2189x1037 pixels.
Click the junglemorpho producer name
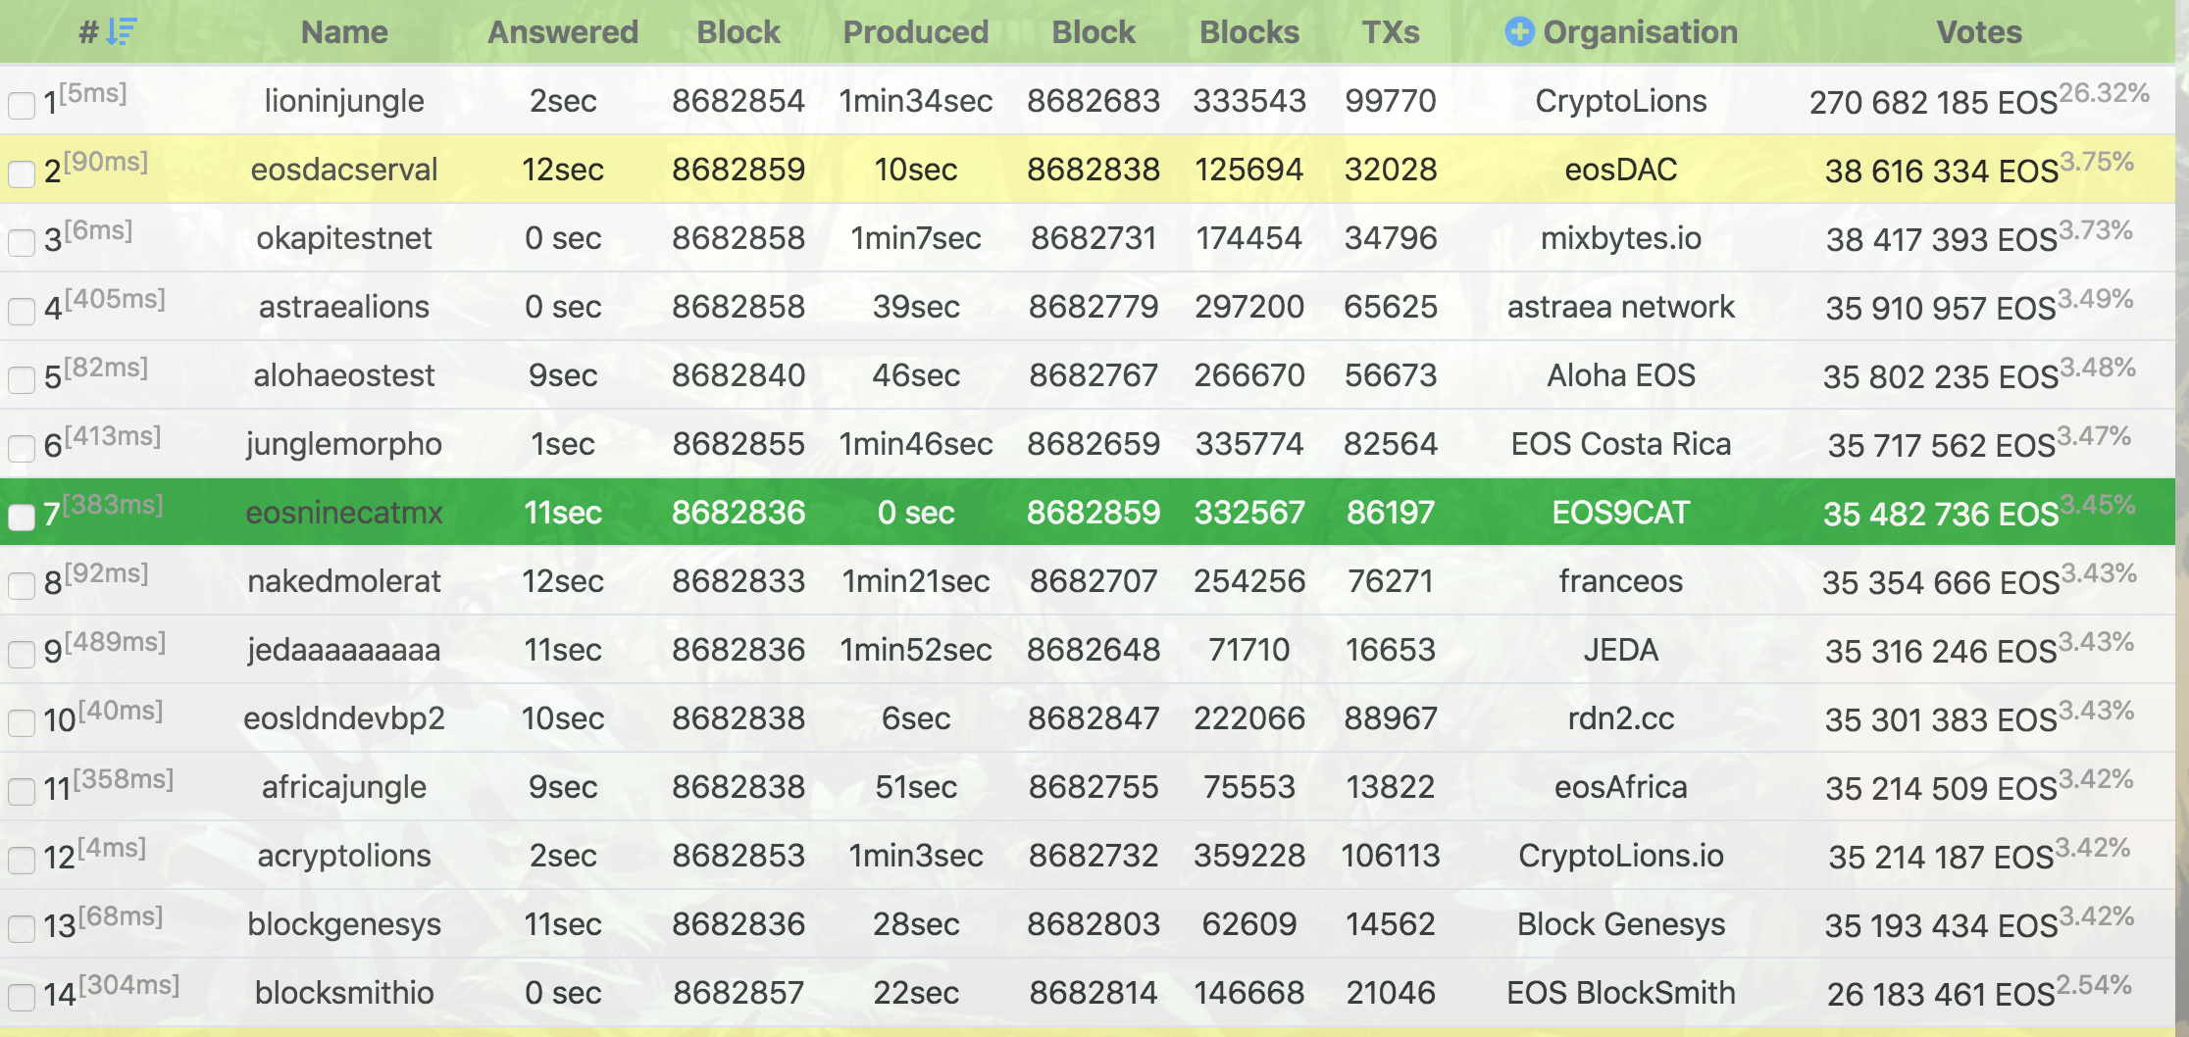344,444
